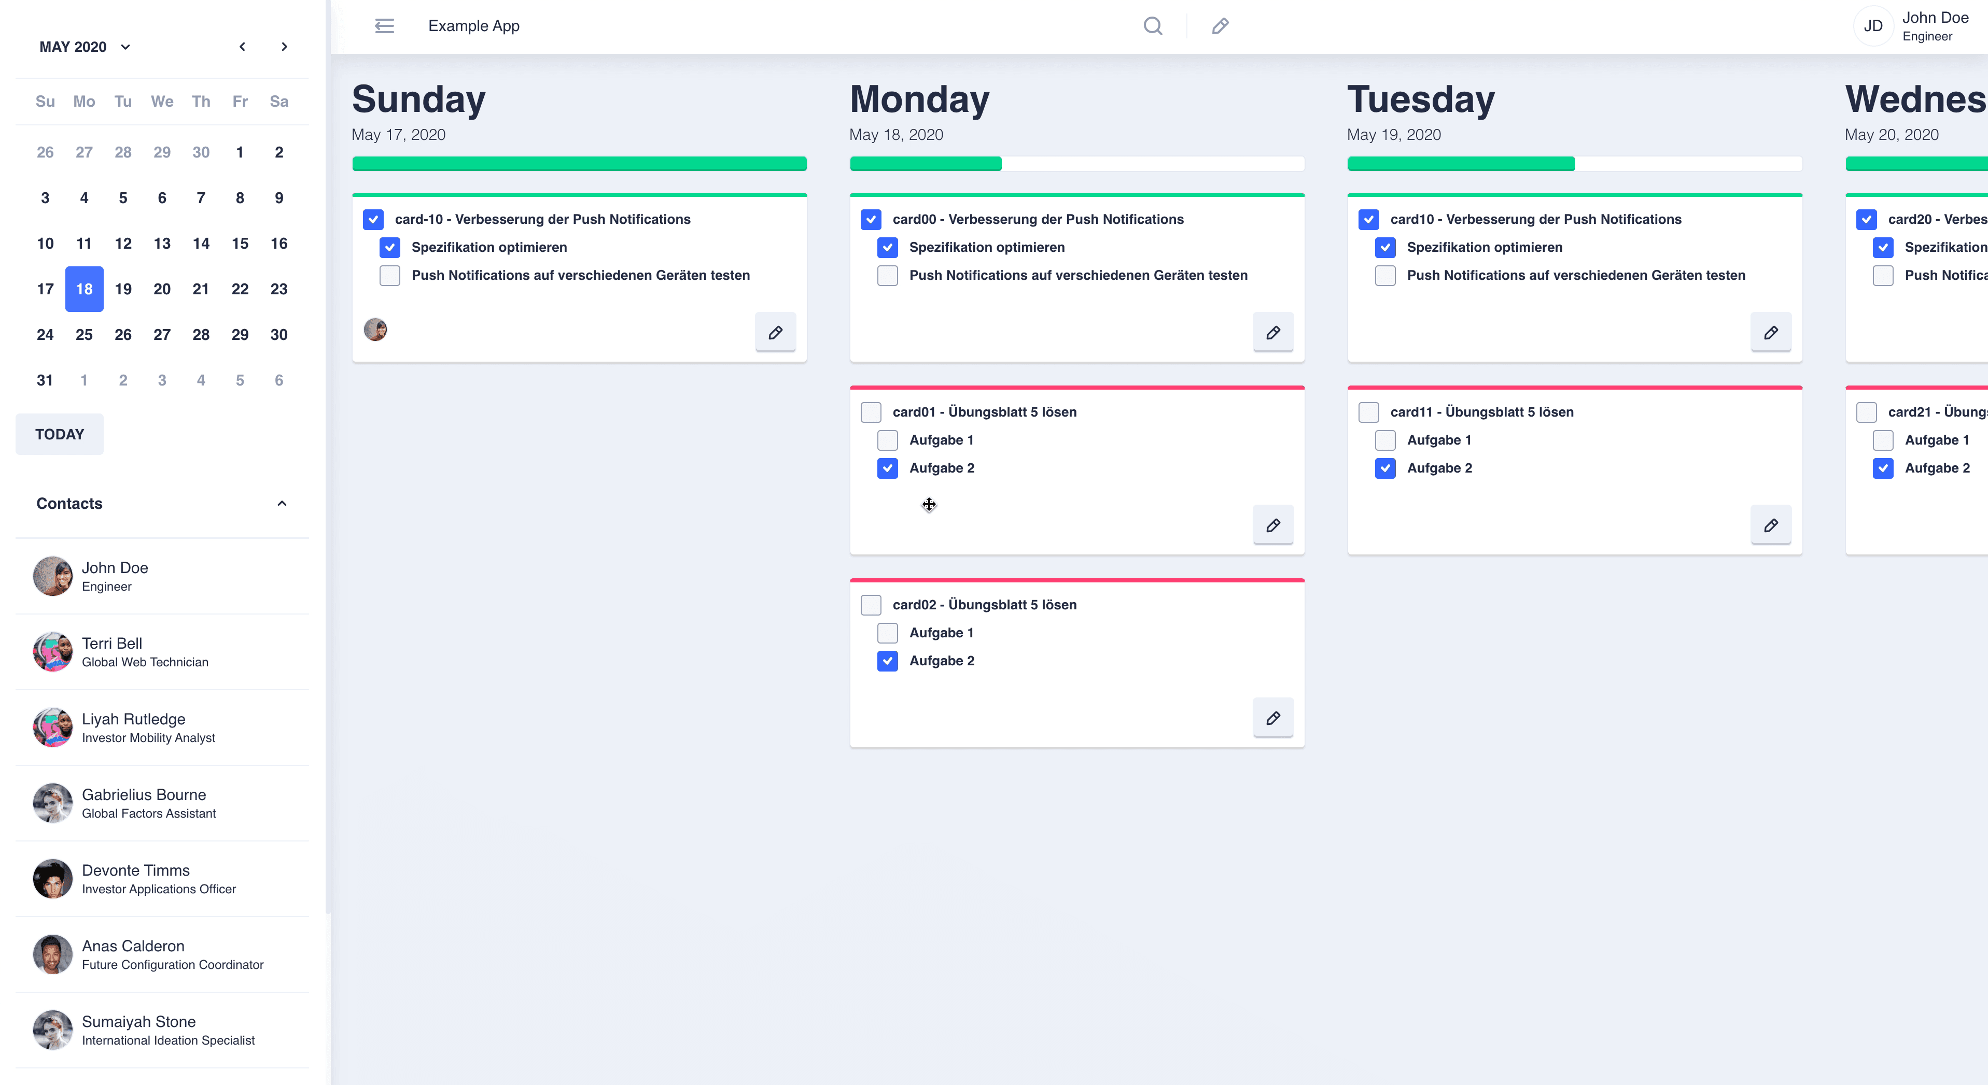Edit card00 with its pencil button
Image resolution: width=1988 pixels, height=1085 pixels.
tap(1272, 332)
